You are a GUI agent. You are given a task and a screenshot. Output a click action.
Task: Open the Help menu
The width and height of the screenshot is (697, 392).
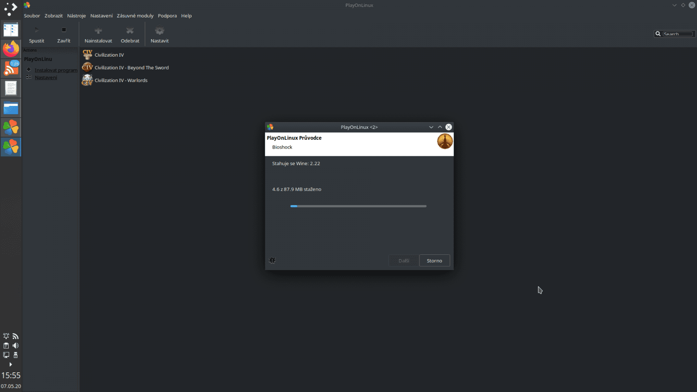(186, 16)
